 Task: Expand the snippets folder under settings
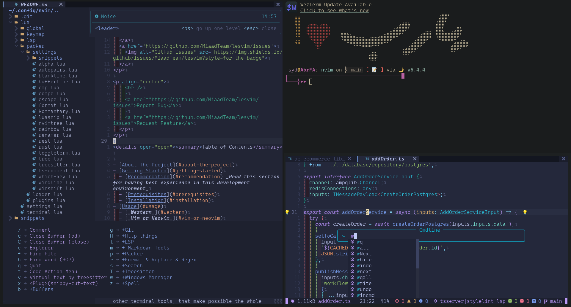tap(28, 58)
